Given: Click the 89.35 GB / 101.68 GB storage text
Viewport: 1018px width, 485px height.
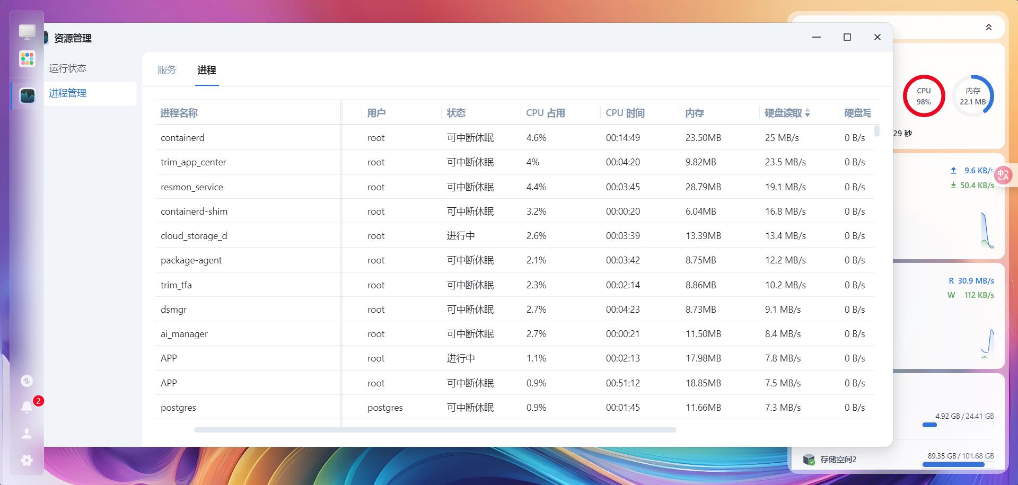Looking at the screenshot, I should click(961, 456).
